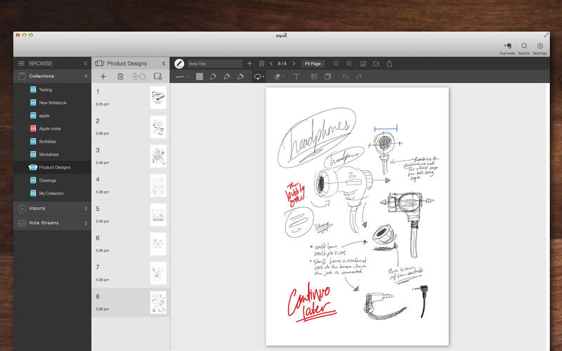Viewport: 562px width, 351px height.
Task: Expand the Imports section
Action: point(52,208)
